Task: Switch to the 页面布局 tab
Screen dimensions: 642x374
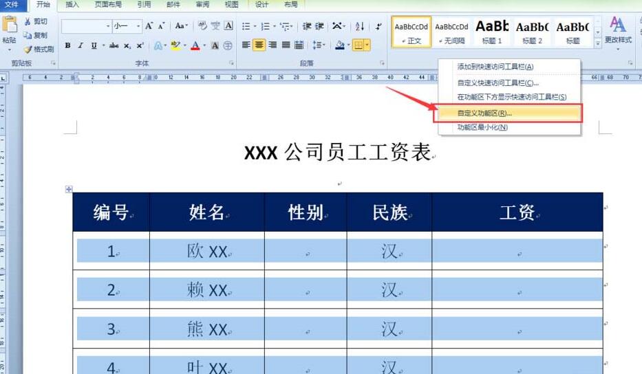Action: coord(108,5)
